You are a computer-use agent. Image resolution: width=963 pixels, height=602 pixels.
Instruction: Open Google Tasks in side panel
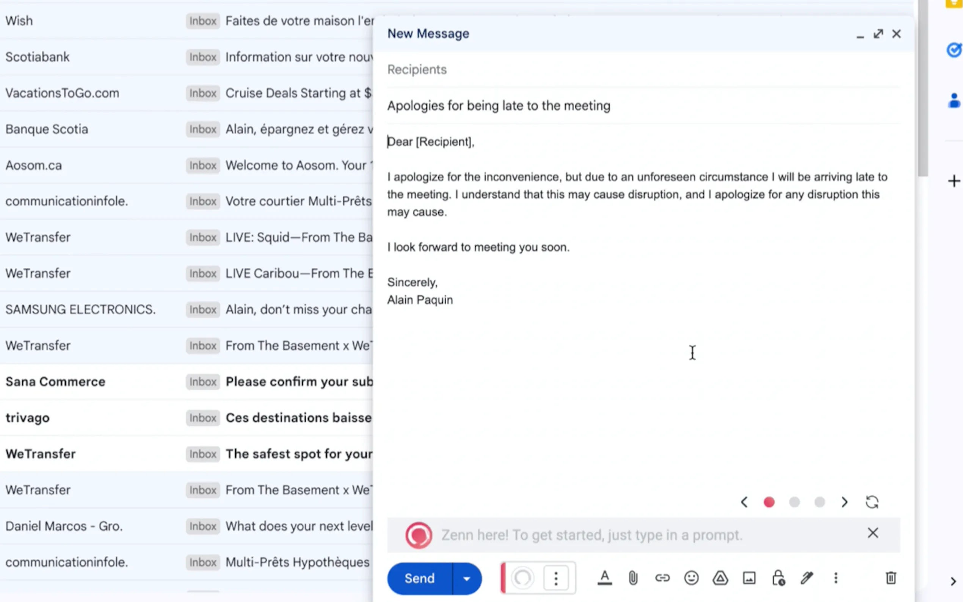[954, 50]
